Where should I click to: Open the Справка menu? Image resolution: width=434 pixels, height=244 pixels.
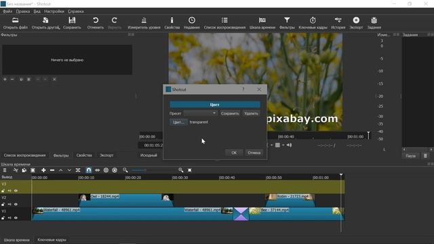(75, 12)
